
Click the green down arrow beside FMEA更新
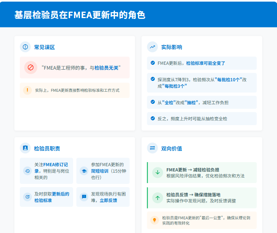[157, 173]
